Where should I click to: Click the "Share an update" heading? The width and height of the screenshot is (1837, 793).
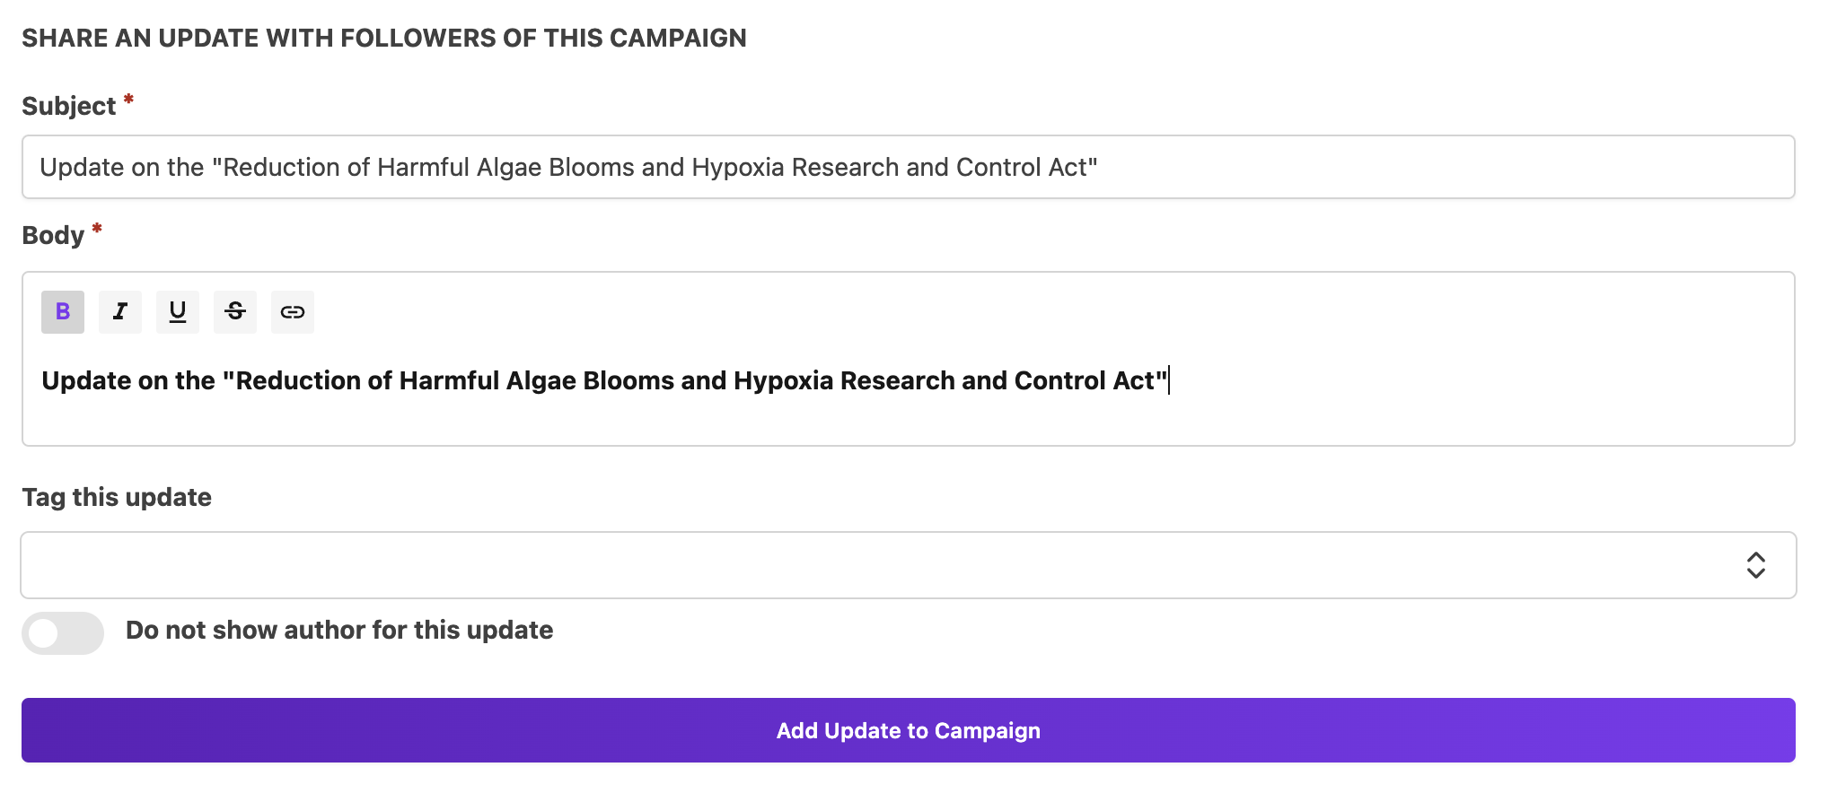[383, 39]
